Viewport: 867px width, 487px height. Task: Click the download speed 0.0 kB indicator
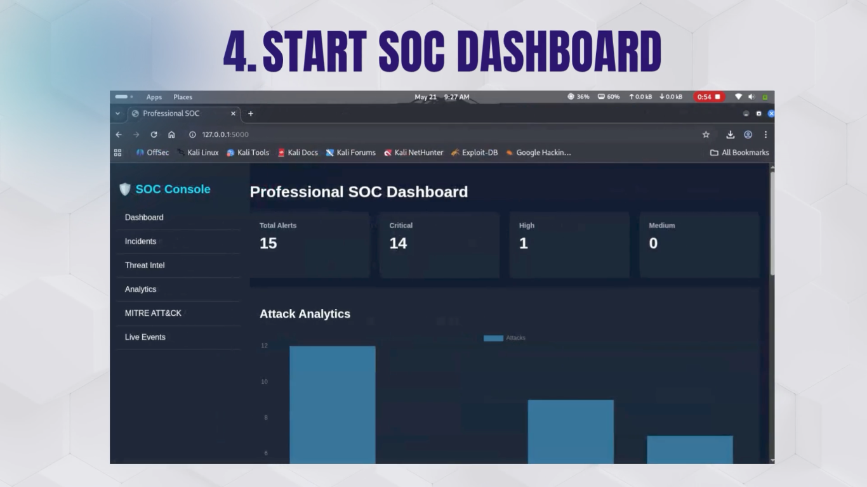click(x=671, y=97)
